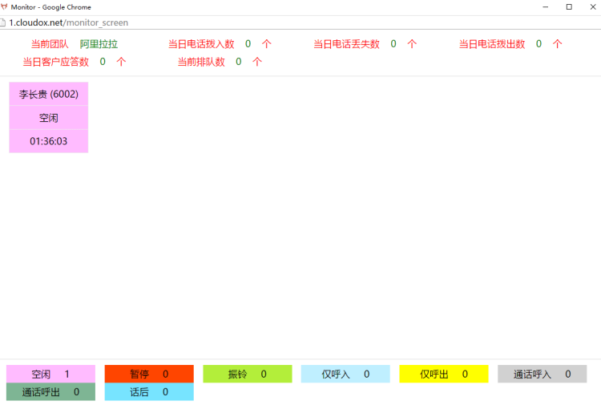Click the 当前排队数 queue count label
601x409 pixels.
click(x=201, y=62)
